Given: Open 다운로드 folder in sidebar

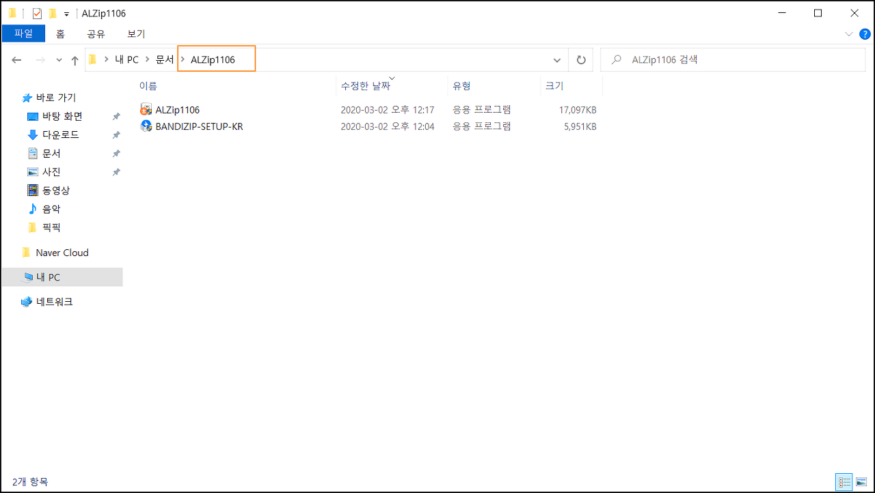Looking at the screenshot, I should (x=60, y=135).
